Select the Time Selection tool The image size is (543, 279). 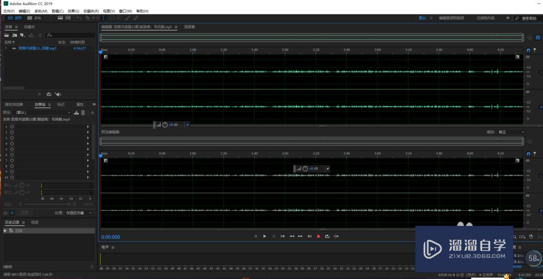coord(103,18)
